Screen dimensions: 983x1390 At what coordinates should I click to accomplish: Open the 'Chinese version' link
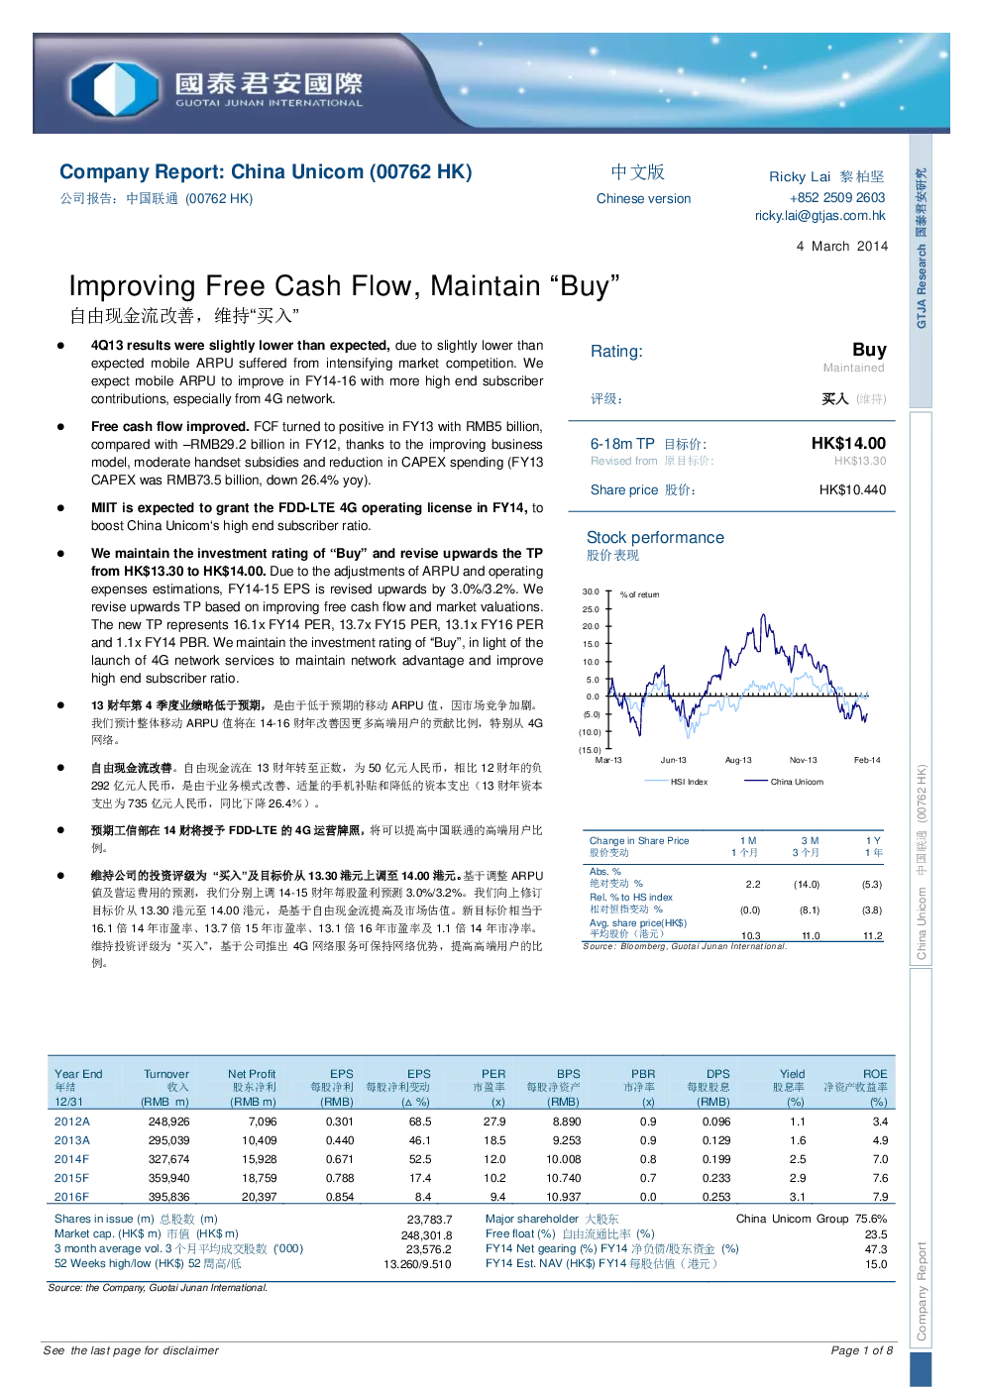click(x=643, y=198)
